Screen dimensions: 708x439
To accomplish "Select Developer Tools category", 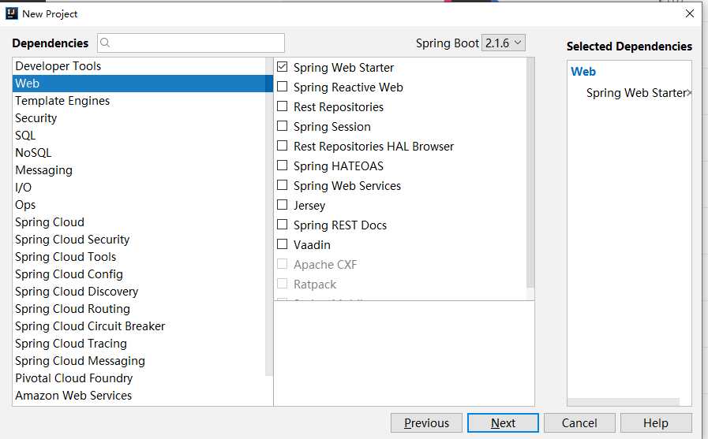I will point(143,65).
